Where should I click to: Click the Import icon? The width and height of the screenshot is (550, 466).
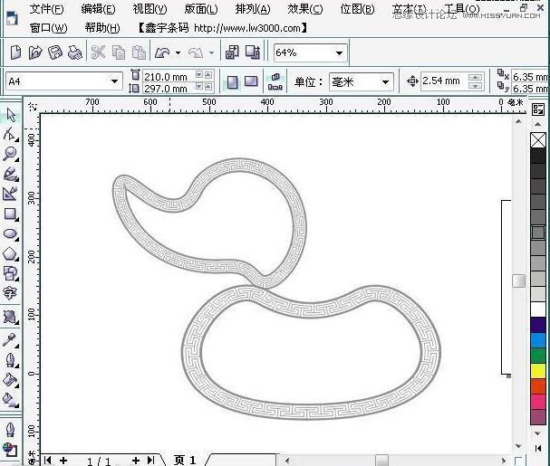pos(232,52)
